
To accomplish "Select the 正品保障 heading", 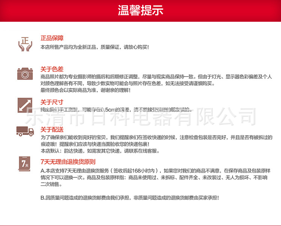I will click(52, 38).
